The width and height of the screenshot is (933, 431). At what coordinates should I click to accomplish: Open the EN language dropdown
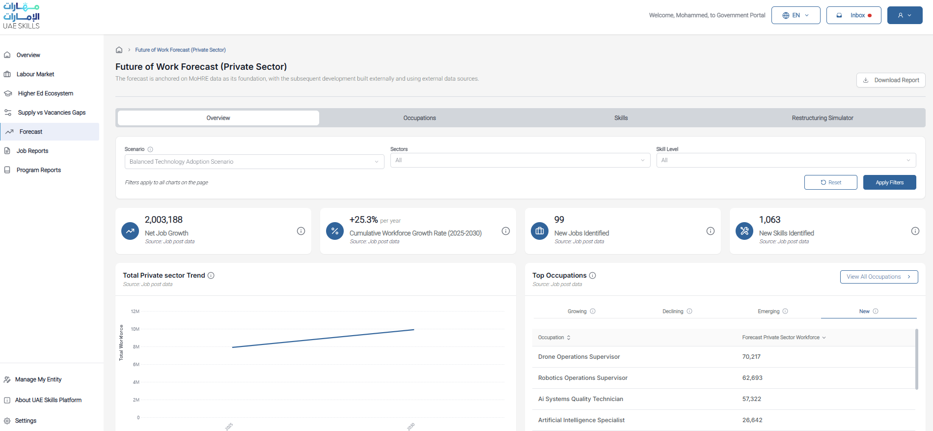(796, 15)
